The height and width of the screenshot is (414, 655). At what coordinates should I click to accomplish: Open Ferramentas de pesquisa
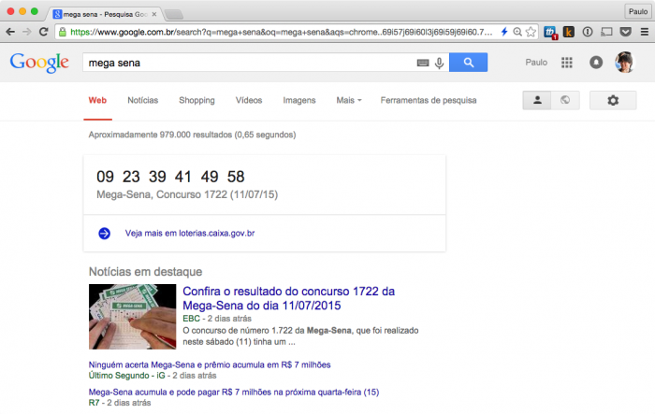tap(429, 100)
